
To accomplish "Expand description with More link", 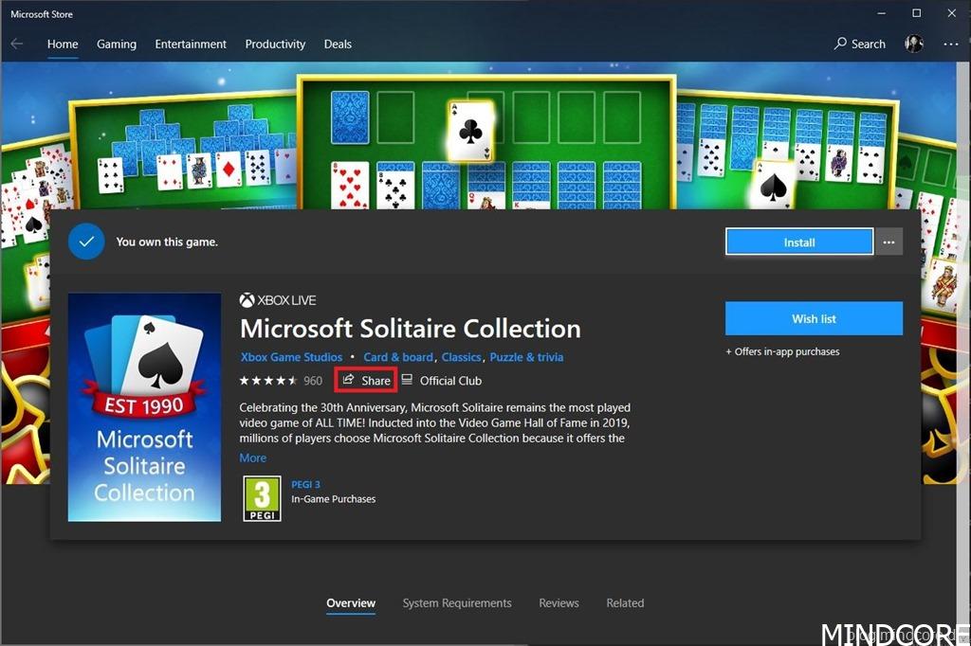I will point(252,458).
